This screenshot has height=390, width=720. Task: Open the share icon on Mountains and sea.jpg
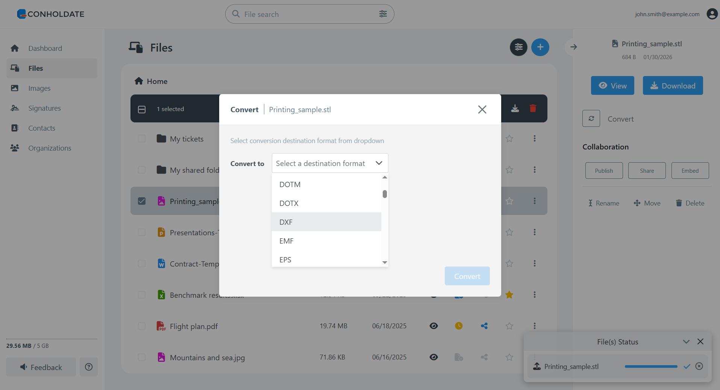click(x=484, y=357)
